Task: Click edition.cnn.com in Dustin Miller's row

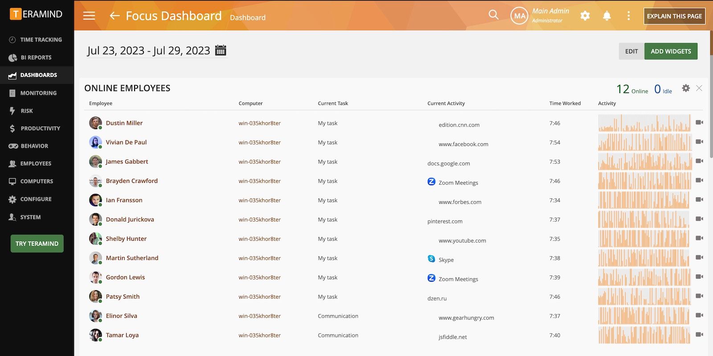Action: [x=459, y=125]
